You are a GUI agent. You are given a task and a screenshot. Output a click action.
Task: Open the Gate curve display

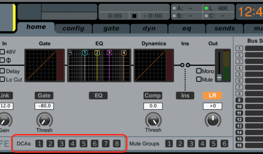[45, 65]
